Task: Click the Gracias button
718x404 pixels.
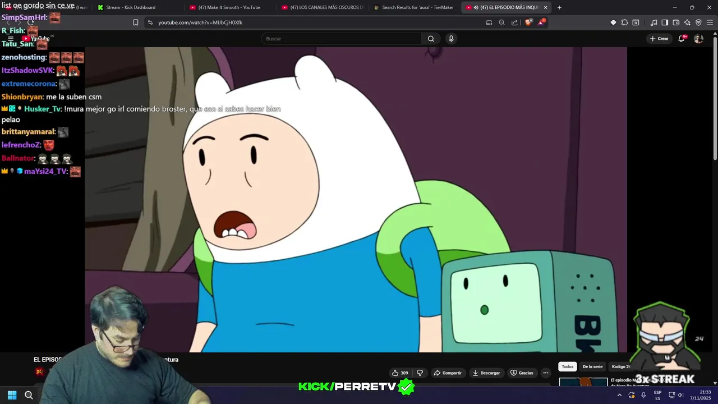Action: 522,373
